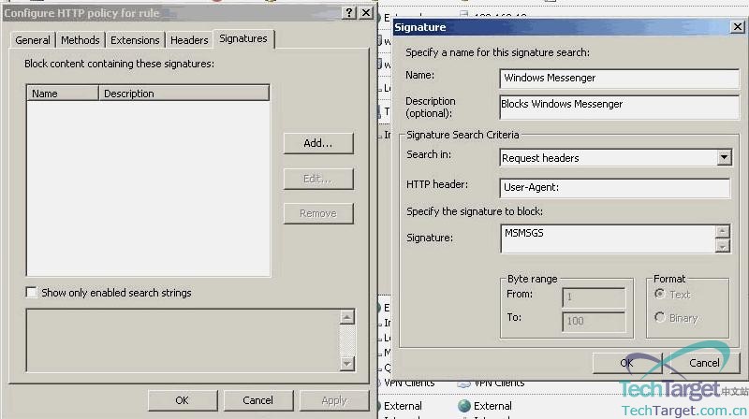Screen dimensions: 749x419
Task: Confirm the Signature dialog with OK
Action: click(x=626, y=363)
